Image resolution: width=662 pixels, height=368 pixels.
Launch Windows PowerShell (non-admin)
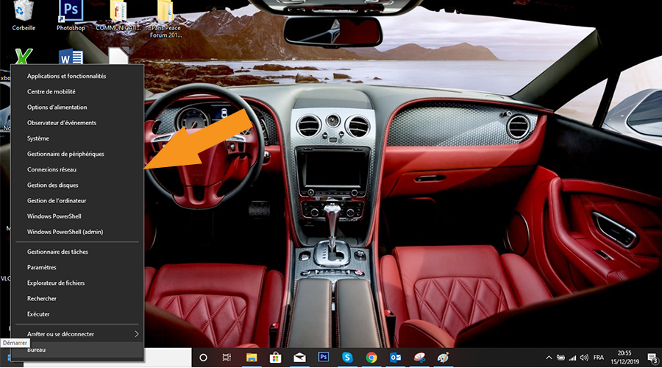coord(77,216)
